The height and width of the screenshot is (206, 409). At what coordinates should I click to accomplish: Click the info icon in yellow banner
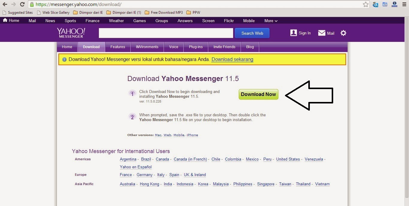coord(64,59)
